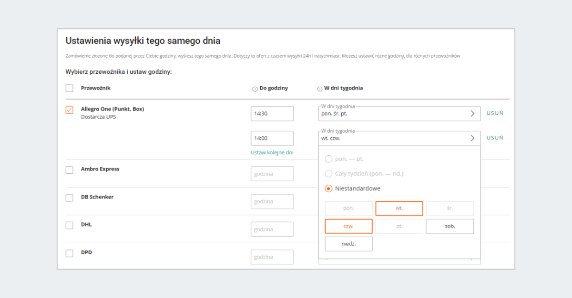Click the Ustaw kolejne dni link
572x298 pixels.
[x=272, y=152]
